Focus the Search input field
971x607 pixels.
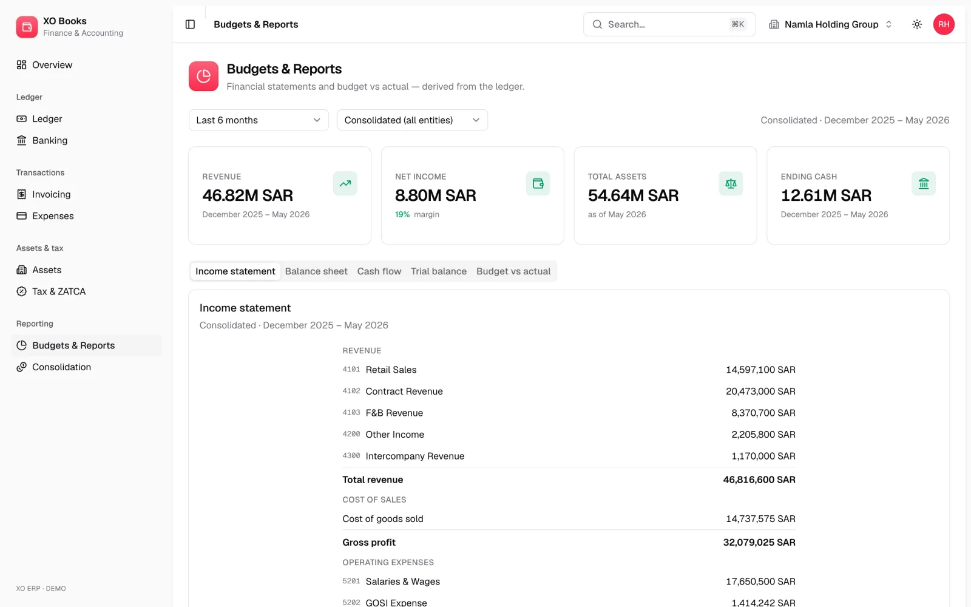point(669,24)
